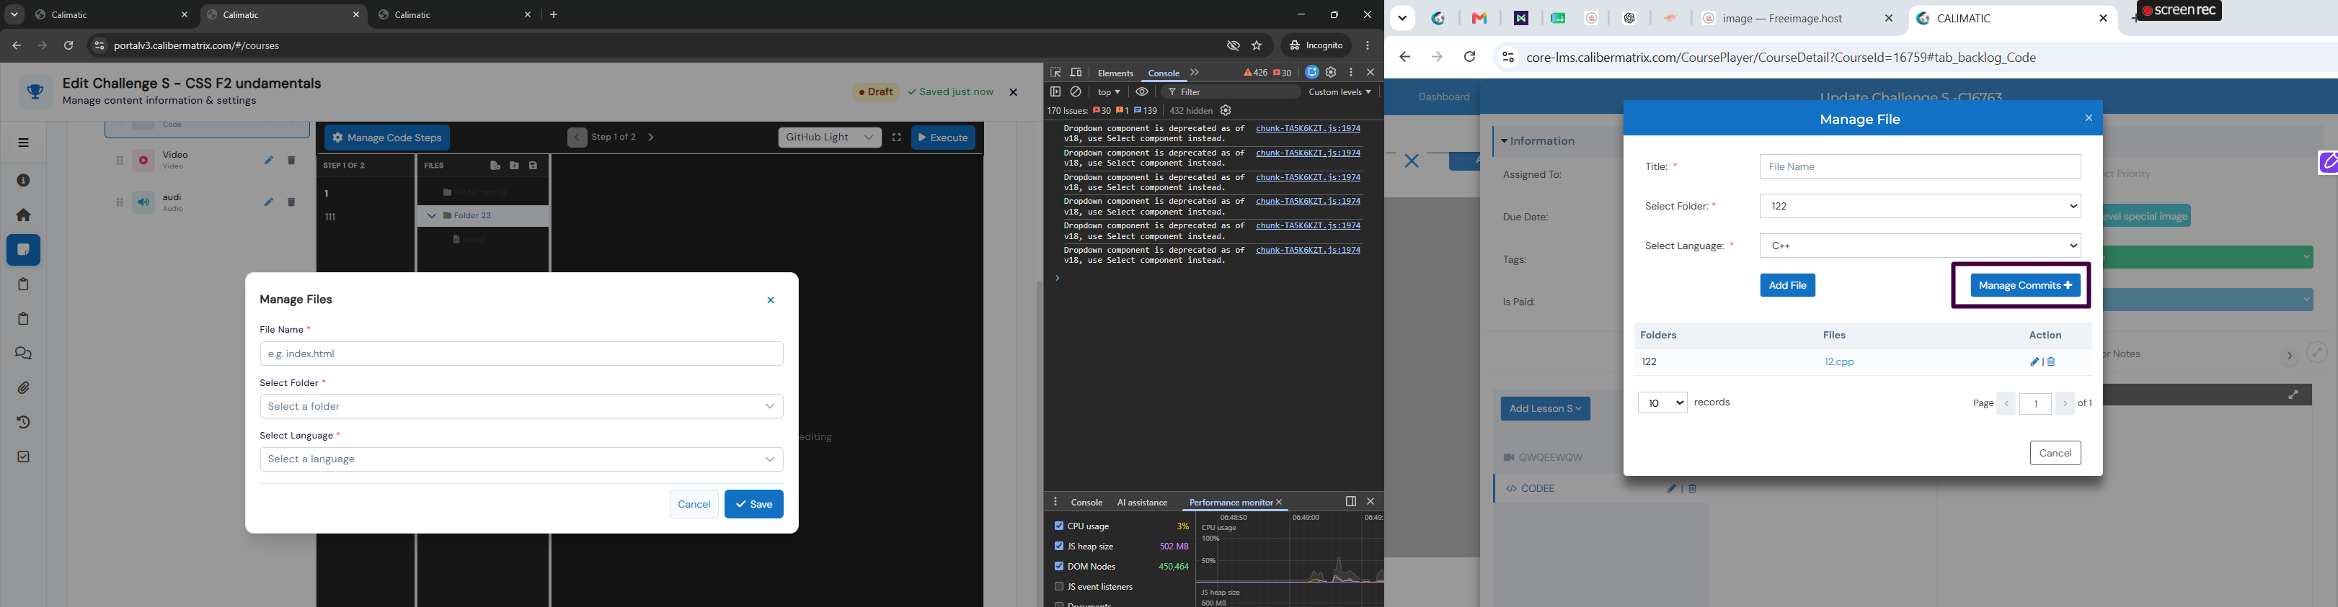The height and width of the screenshot is (607, 2338).
Task: Edit the audi lesson pencil icon
Action: tap(269, 202)
